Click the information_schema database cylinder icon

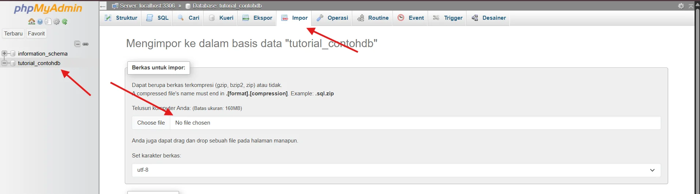13,54
